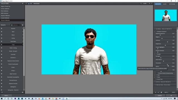Viewport: 178px width, 100px height.
Task: Toggle the Color section checkbox
Action: click(155, 75)
